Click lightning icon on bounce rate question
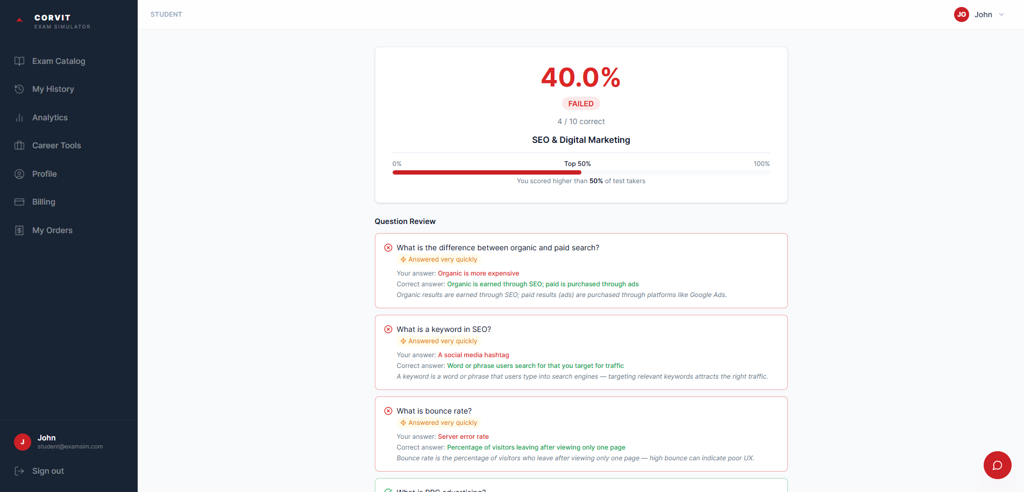The image size is (1024, 492). click(x=403, y=423)
